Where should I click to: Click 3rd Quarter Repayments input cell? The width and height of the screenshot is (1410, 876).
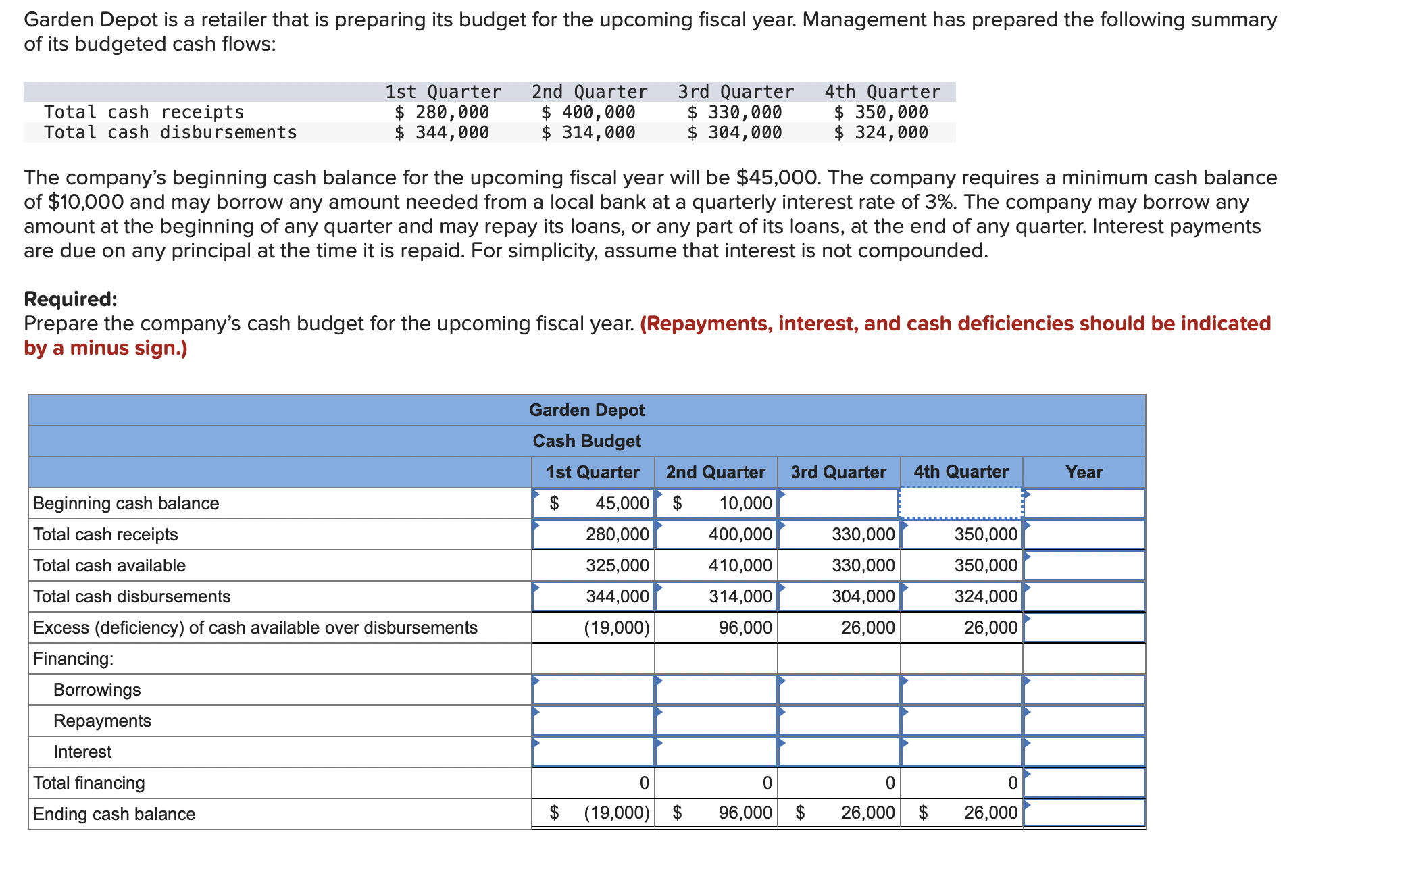click(839, 721)
